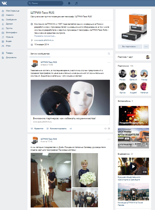Click the VK logo in the header
This screenshot has width=155, height=210.
click(x=4, y=3)
